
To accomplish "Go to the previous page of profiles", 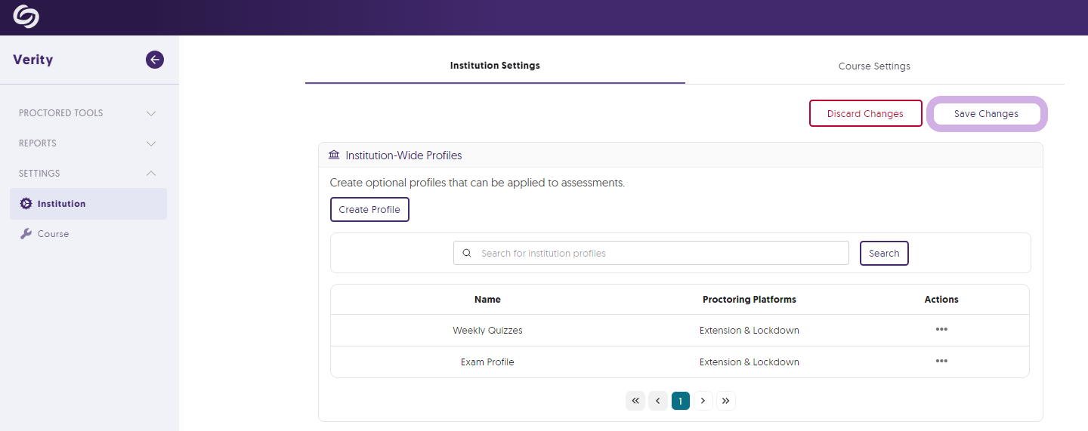I will [658, 401].
